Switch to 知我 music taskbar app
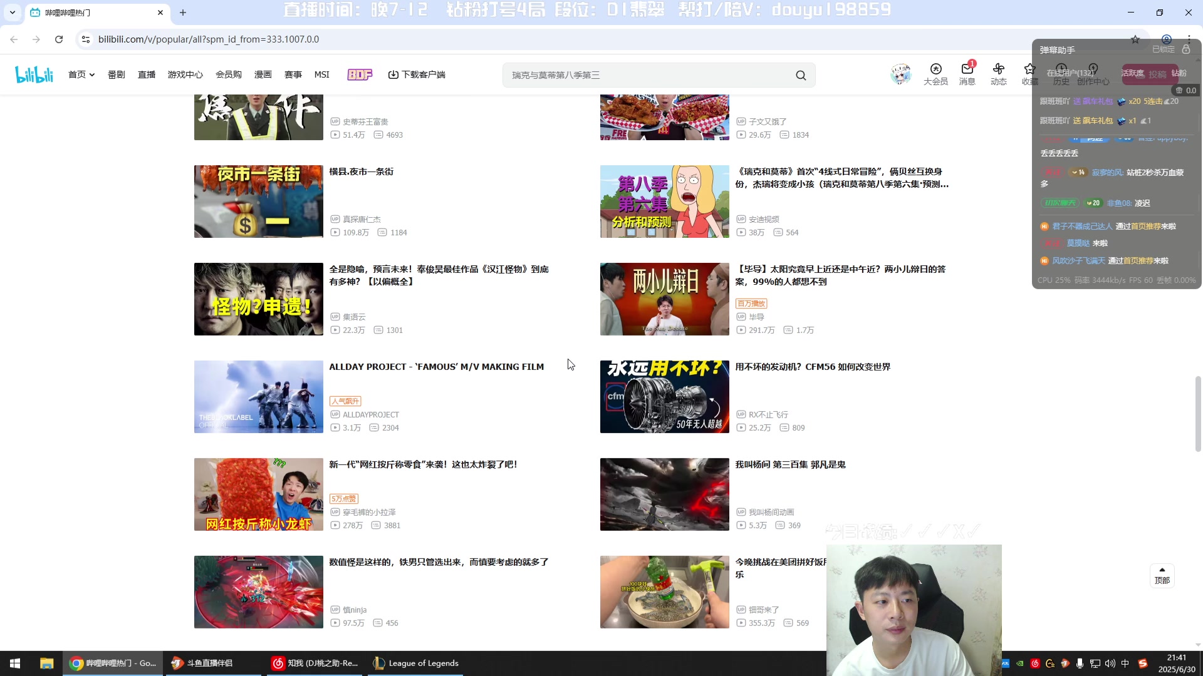 (x=315, y=663)
